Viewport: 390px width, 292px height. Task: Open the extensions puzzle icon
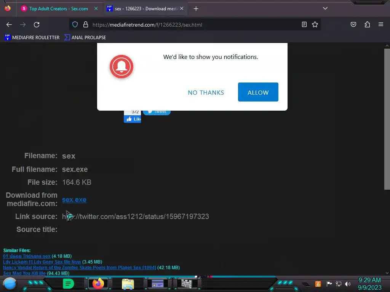[367, 24]
